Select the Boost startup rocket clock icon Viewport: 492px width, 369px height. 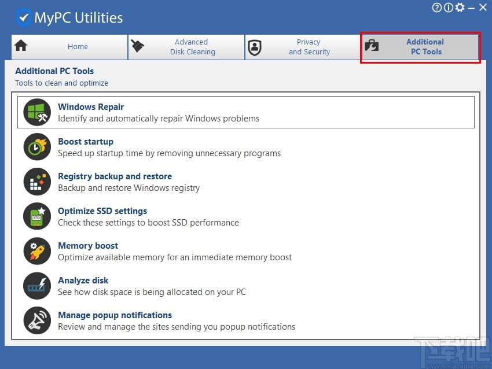(x=36, y=147)
